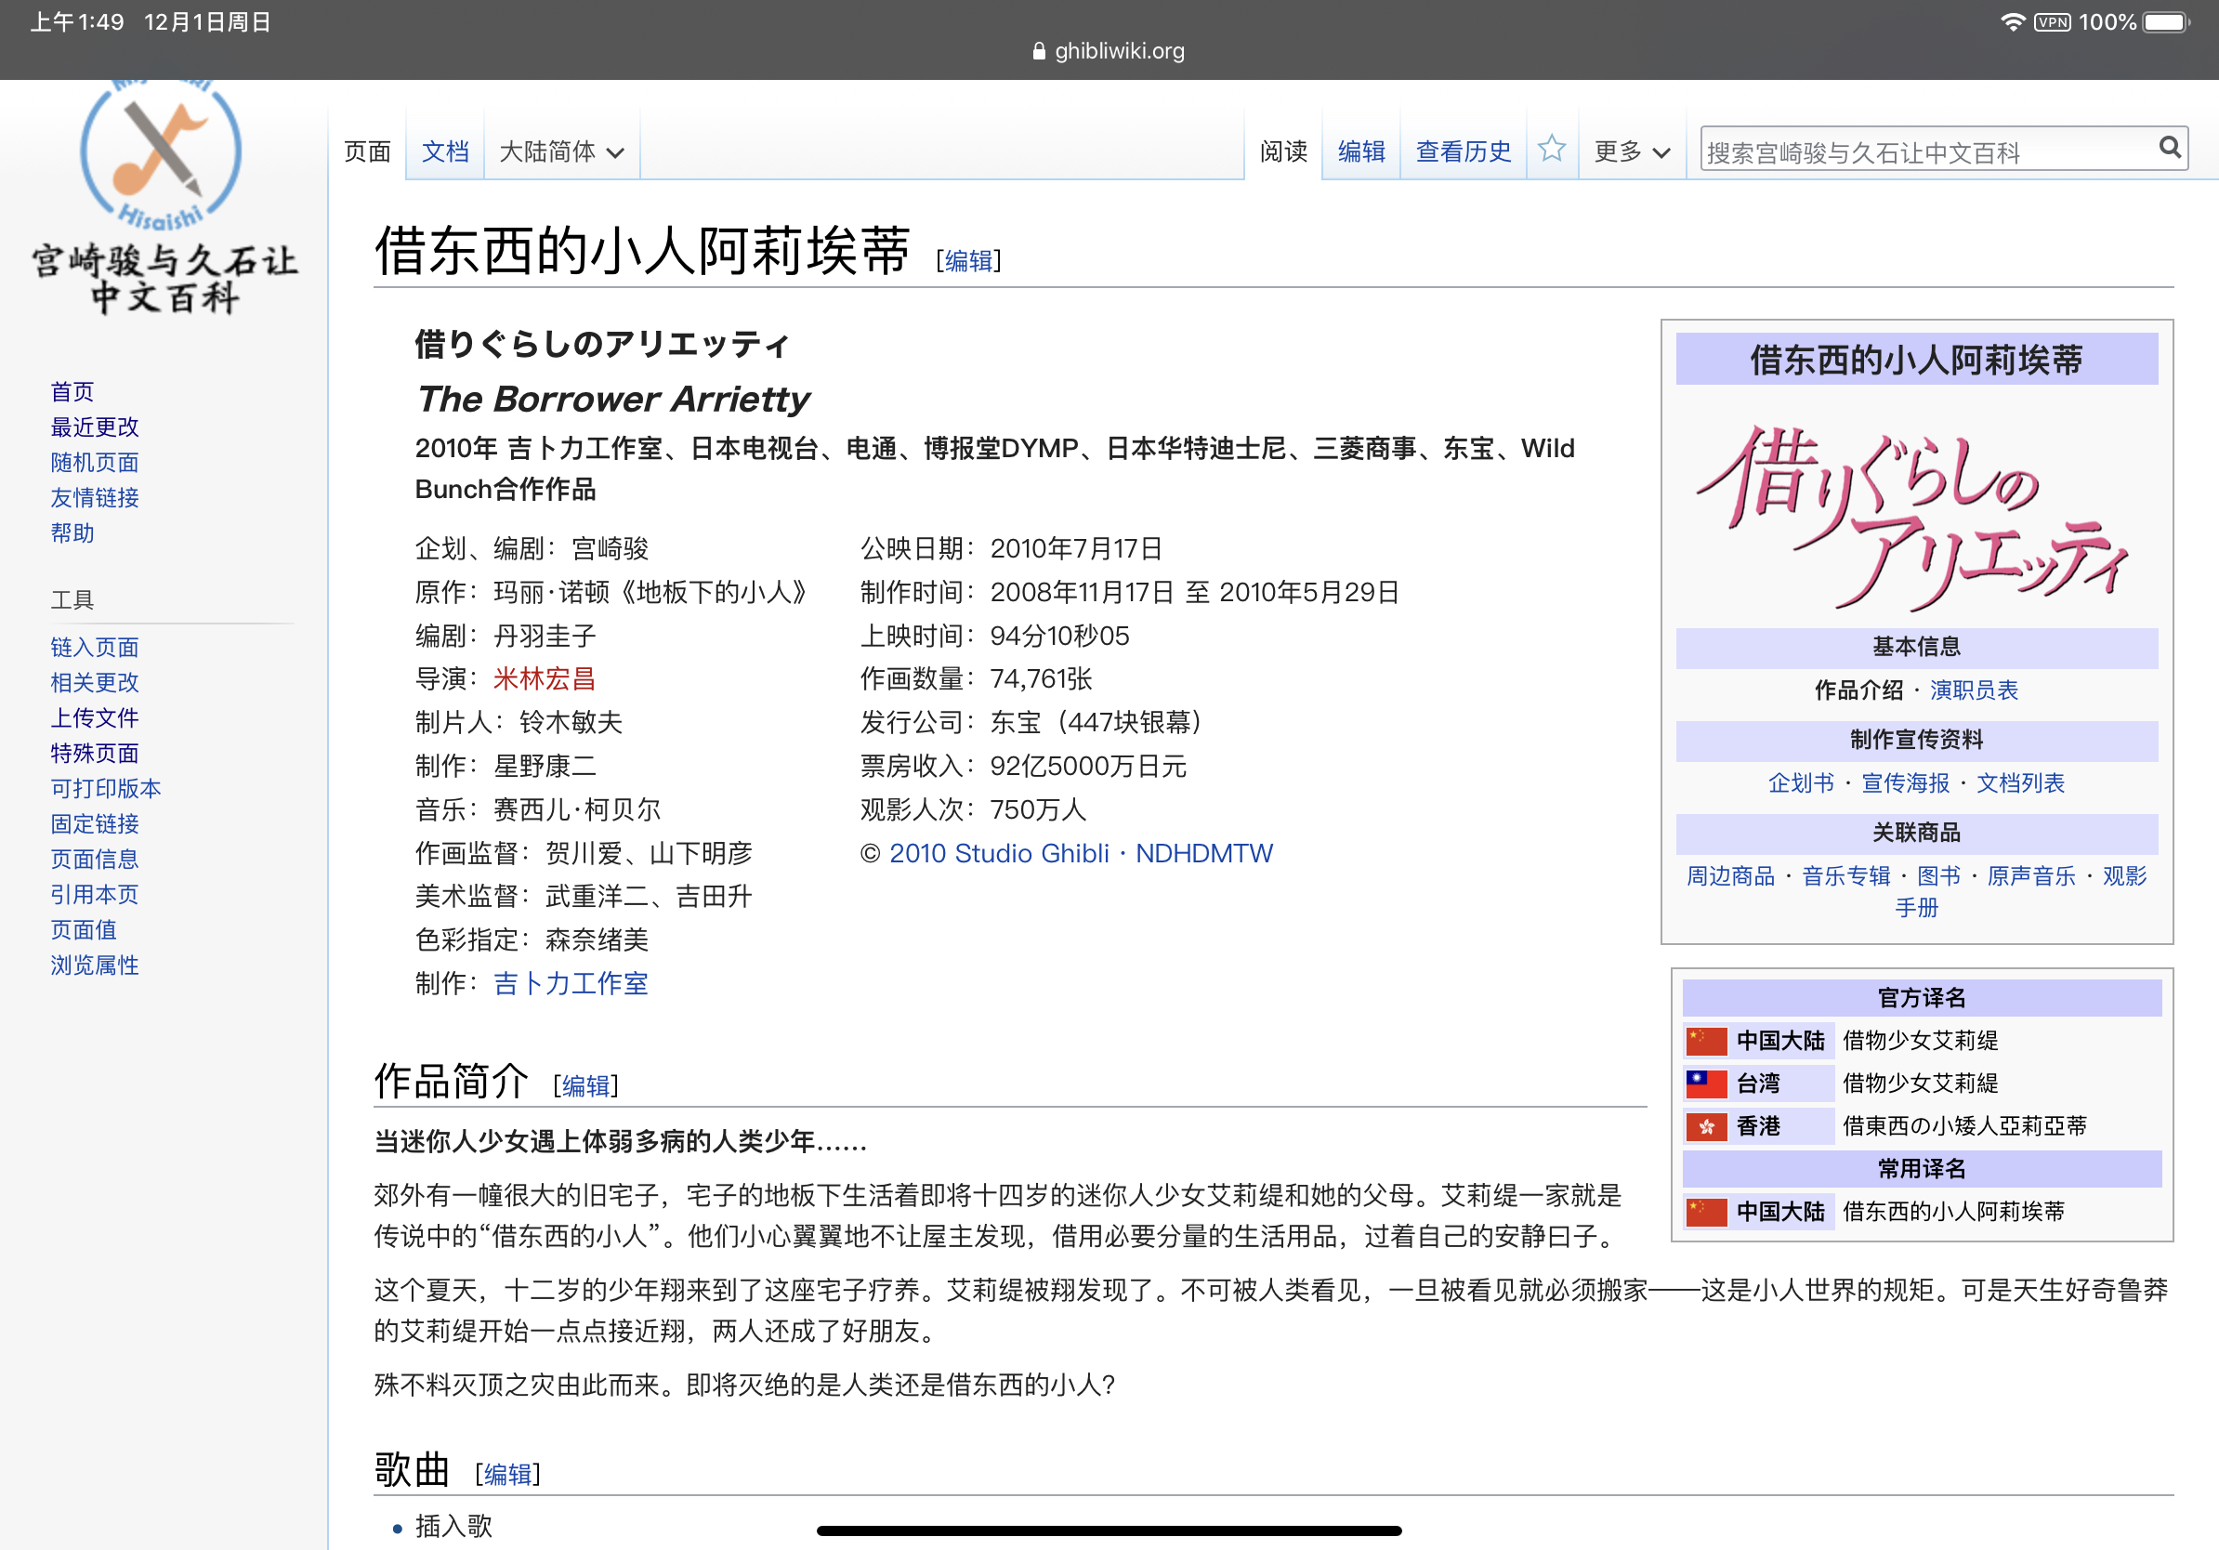Add page to watchlist with star icon
Image resolution: width=2219 pixels, height=1550 pixels.
[1551, 150]
